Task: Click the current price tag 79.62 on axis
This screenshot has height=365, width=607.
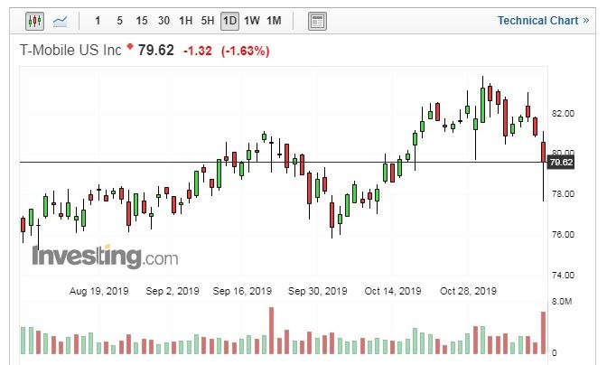Action: click(561, 163)
